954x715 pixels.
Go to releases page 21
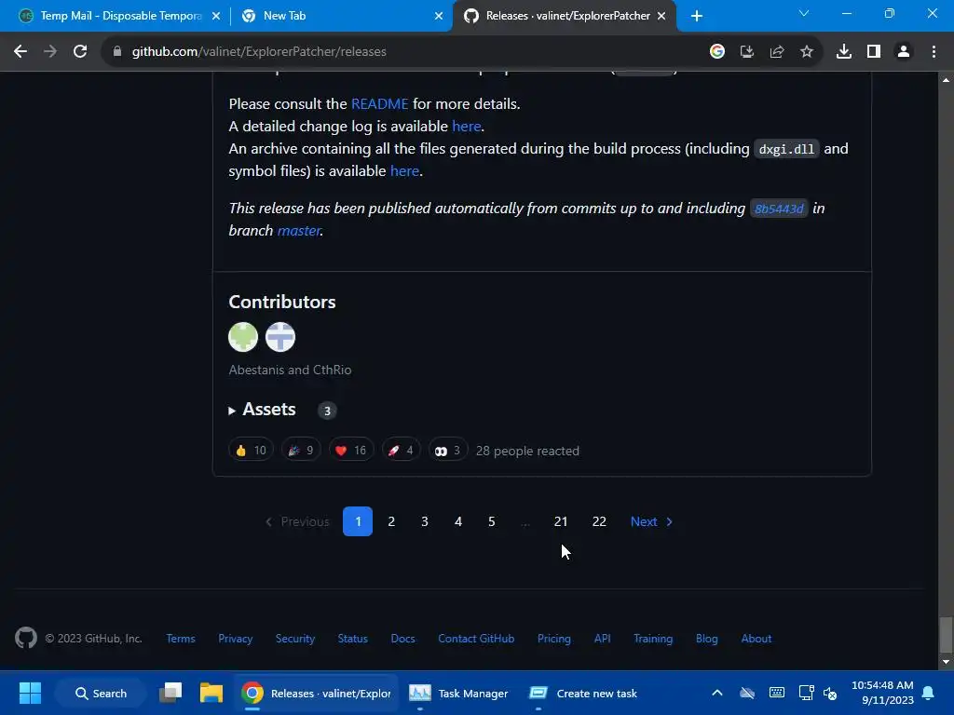[x=561, y=521]
